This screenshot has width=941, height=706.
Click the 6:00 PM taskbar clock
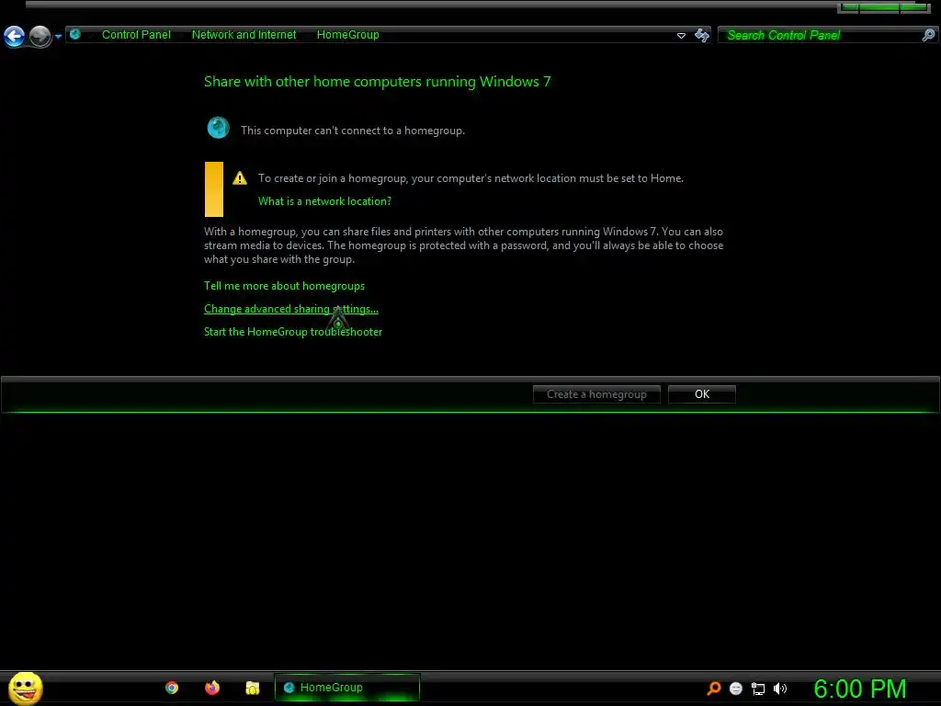pos(859,689)
